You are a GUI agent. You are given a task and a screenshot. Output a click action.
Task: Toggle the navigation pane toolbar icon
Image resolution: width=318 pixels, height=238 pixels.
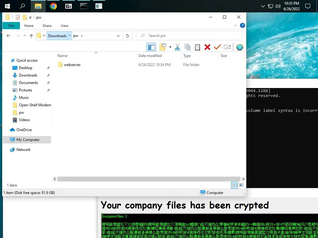pos(151,47)
